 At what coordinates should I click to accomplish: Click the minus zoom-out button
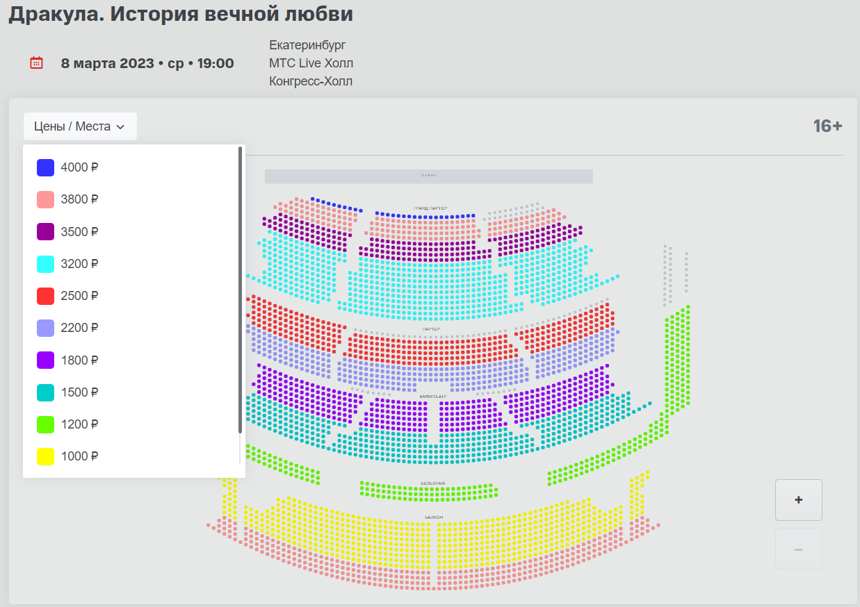(x=798, y=549)
